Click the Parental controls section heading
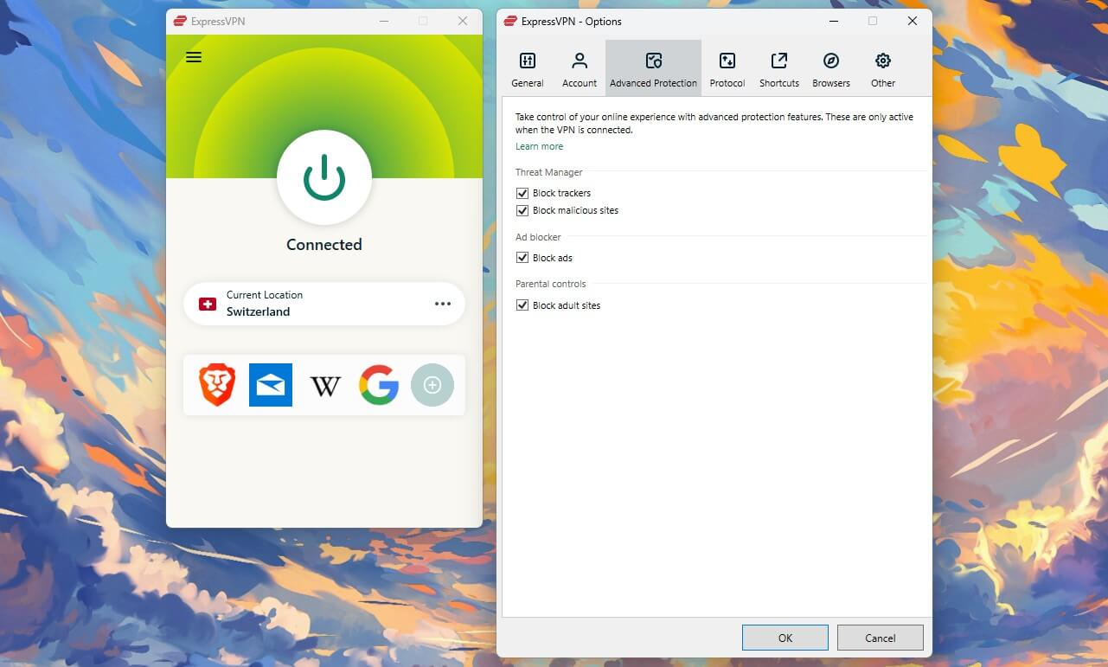 coord(551,284)
